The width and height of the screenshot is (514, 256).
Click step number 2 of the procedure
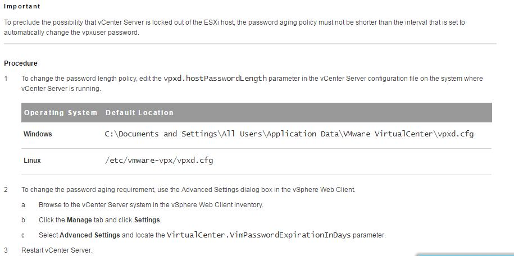click(x=6, y=190)
